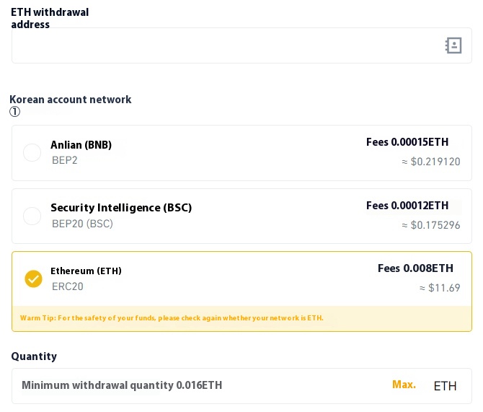Screen dimensions: 483x412
Task: Click the ≈ $0.175296 fee estimate
Action: (431, 225)
